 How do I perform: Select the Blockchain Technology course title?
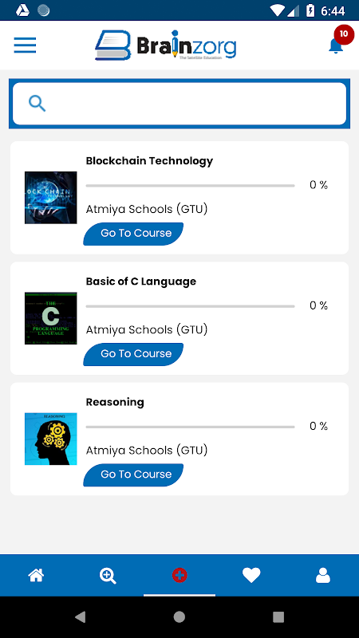pos(149,161)
